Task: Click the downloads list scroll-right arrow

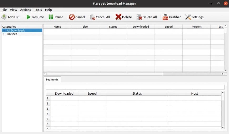Action: click(223, 74)
